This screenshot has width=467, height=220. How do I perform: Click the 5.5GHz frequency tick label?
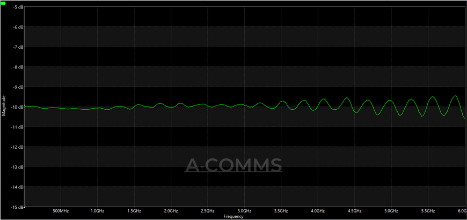[428, 211]
